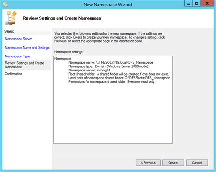The height and width of the screenshot is (172, 216).
Task: Click the wizard icon in the title bar
Action: click(x=5, y=5)
